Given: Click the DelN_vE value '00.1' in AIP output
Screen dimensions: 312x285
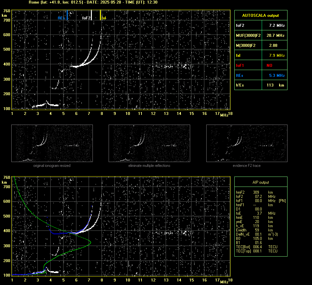Looking at the screenshot, I should click(x=258, y=234).
